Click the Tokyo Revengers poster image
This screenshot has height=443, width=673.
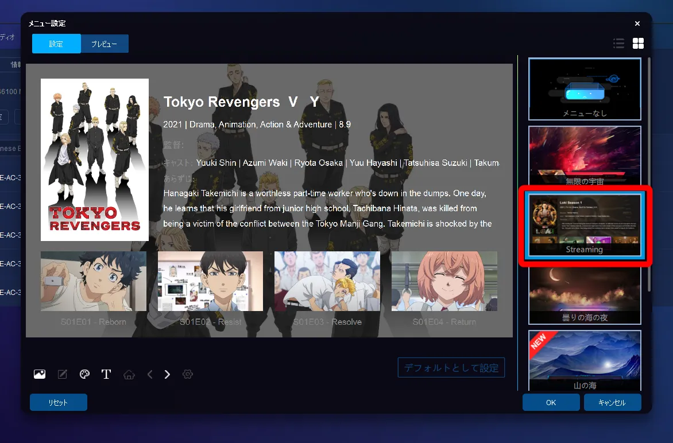95,160
